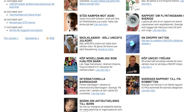The image size is (188, 112).
Task: Click the '17 OKTOBER 2007' date label
Action: point(13,27)
